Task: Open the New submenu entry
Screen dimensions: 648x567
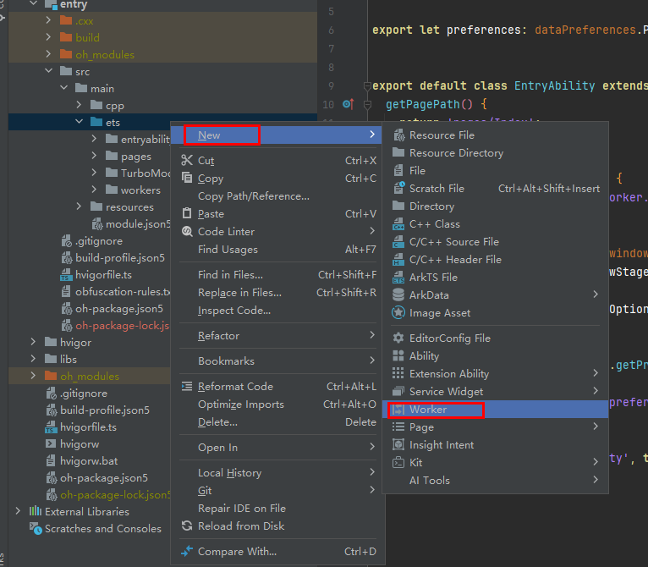Action: [277, 135]
